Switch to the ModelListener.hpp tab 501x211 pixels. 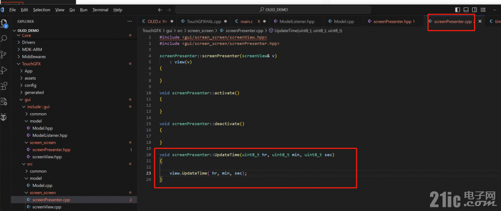coord(297,21)
